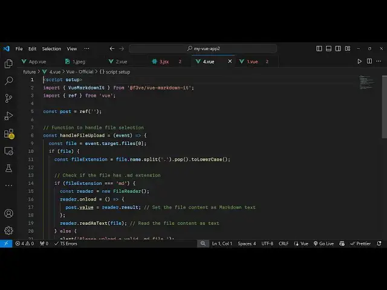Open Run and Debug view

click(x=8, y=116)
